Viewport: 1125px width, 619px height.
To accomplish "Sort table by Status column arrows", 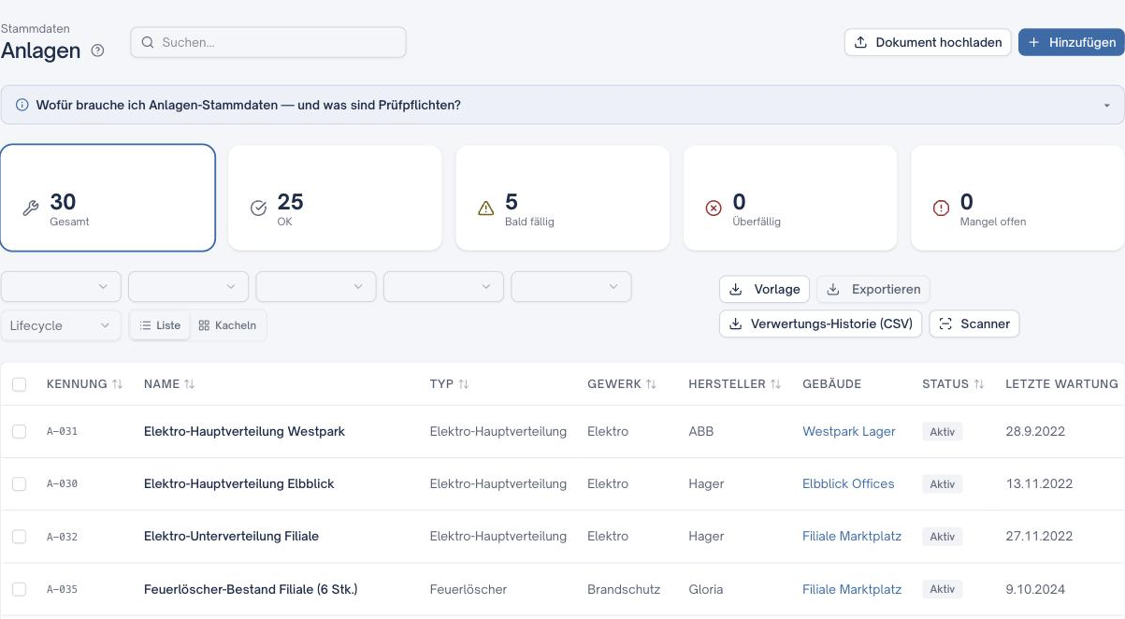I will tap(979, 384).
